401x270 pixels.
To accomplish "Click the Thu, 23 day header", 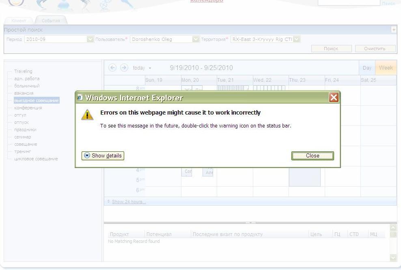I will tap(306, 80).
